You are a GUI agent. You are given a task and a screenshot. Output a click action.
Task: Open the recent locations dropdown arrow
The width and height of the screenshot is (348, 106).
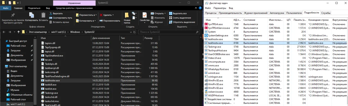coord(14,32)
